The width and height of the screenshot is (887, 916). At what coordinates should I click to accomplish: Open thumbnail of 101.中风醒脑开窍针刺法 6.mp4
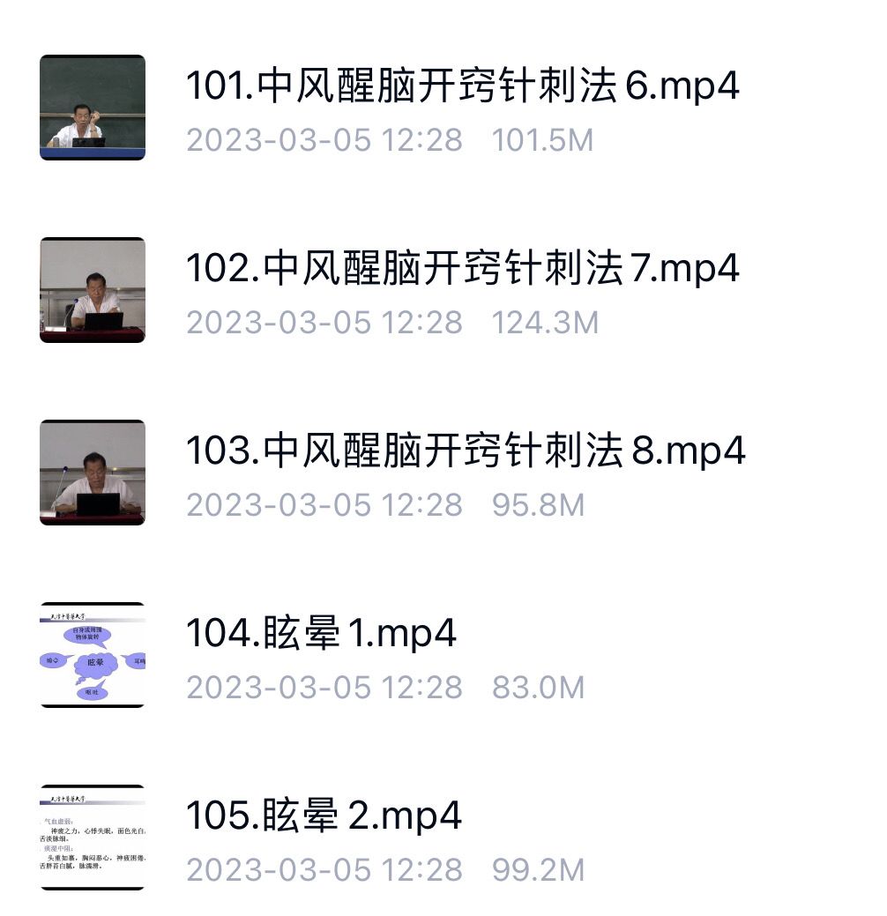coord(93,108)
